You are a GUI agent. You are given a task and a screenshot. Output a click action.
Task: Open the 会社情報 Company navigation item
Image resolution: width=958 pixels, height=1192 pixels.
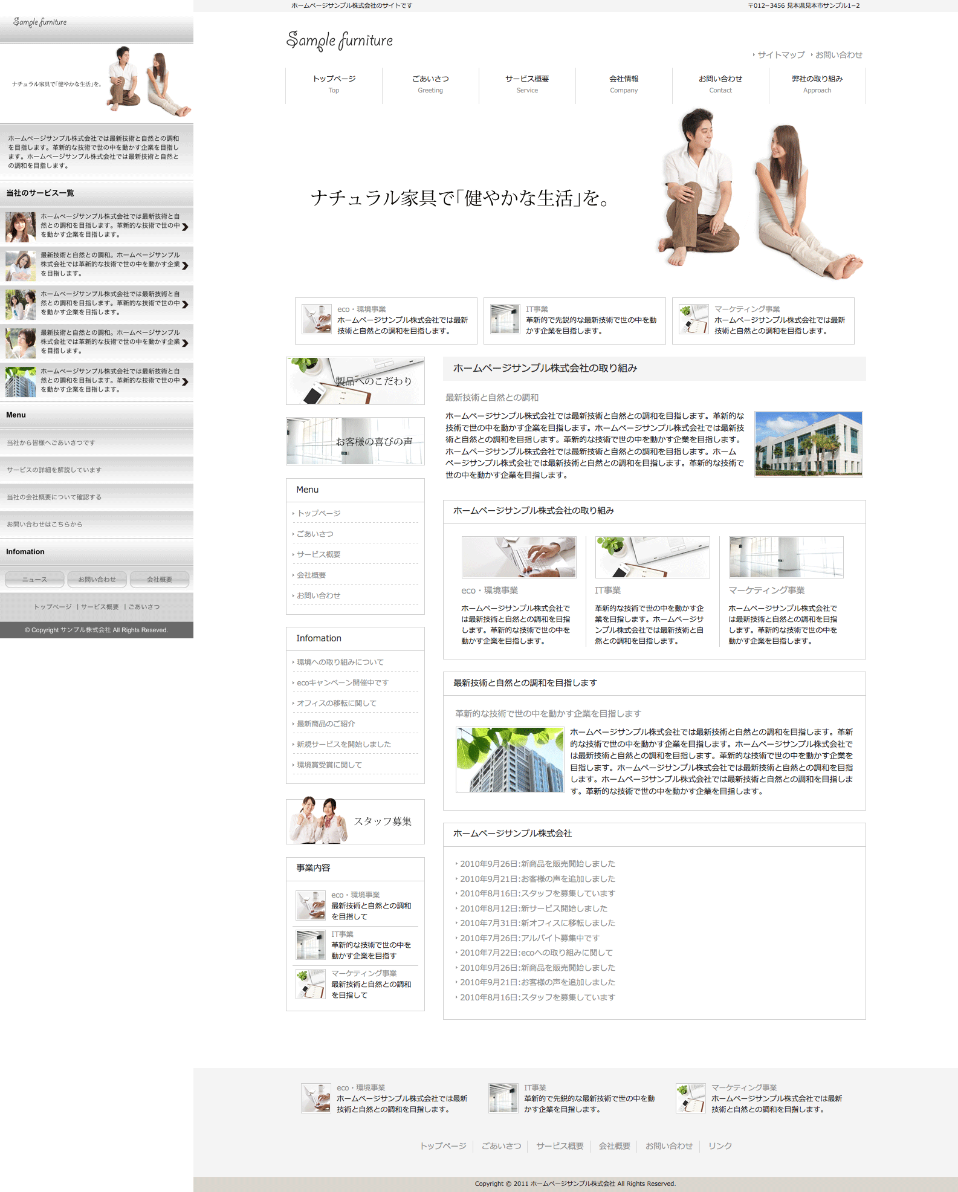[624, 84]
